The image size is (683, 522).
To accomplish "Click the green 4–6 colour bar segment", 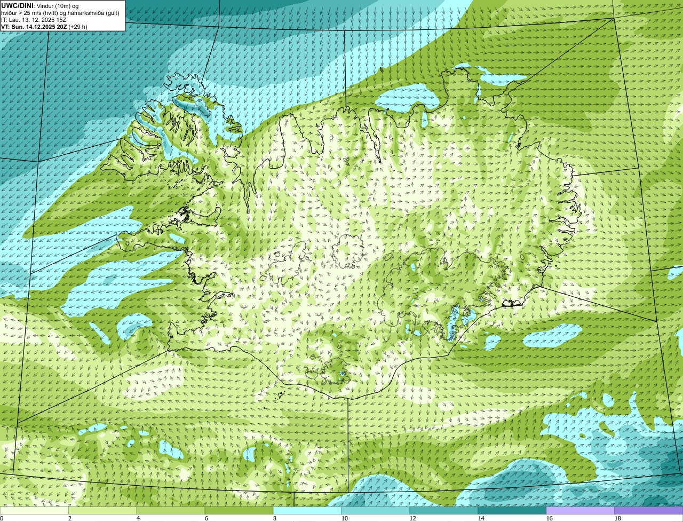I will [171, 510].
